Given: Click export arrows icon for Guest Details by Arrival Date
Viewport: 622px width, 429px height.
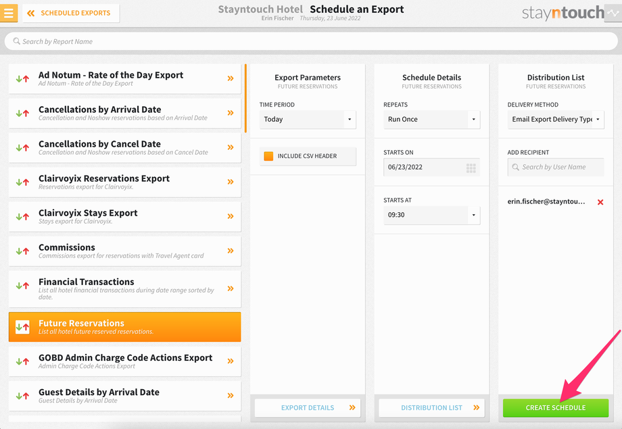Looking at the screenshot, I should [22, 396].
